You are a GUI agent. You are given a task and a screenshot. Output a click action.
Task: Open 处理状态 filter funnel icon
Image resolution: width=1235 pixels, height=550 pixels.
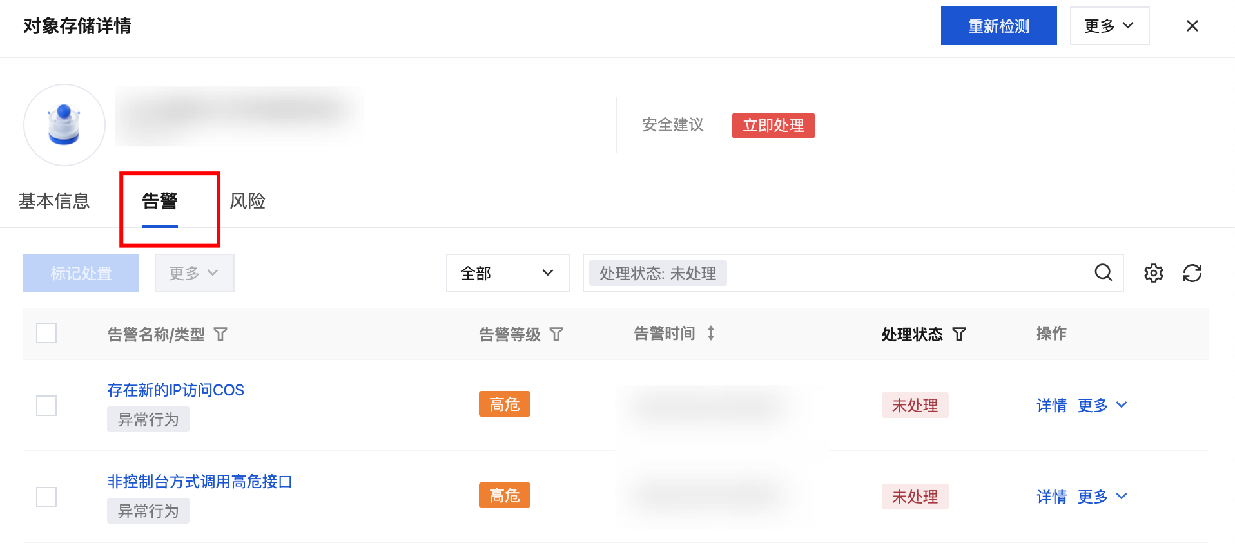pyautogui.click(x=959, y=334)
